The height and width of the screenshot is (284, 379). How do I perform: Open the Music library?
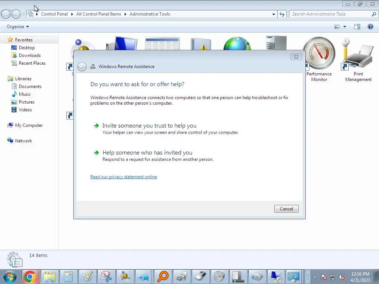tap(25, 94)
